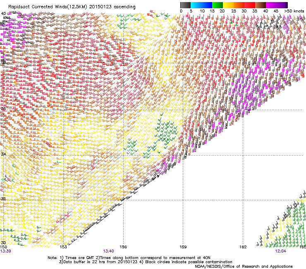
Task: Click the '34' latitude label on the left axis
Action: click(3, 154)
